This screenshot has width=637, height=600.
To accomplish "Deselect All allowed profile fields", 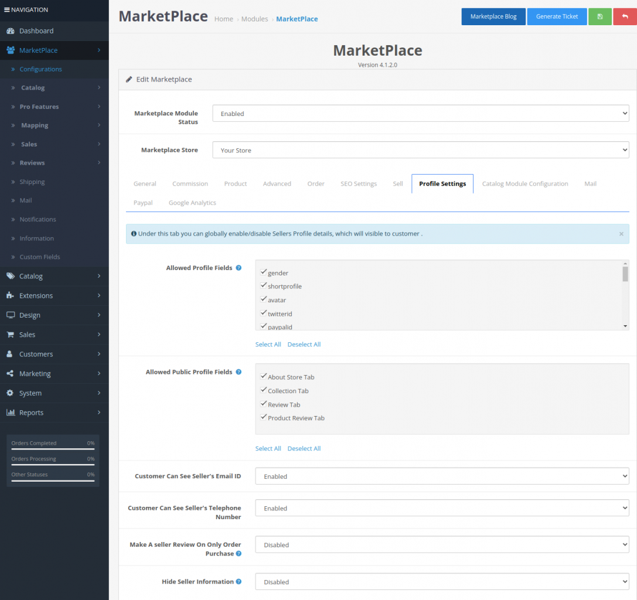I will pyautogui.click(x=304, y=344).
